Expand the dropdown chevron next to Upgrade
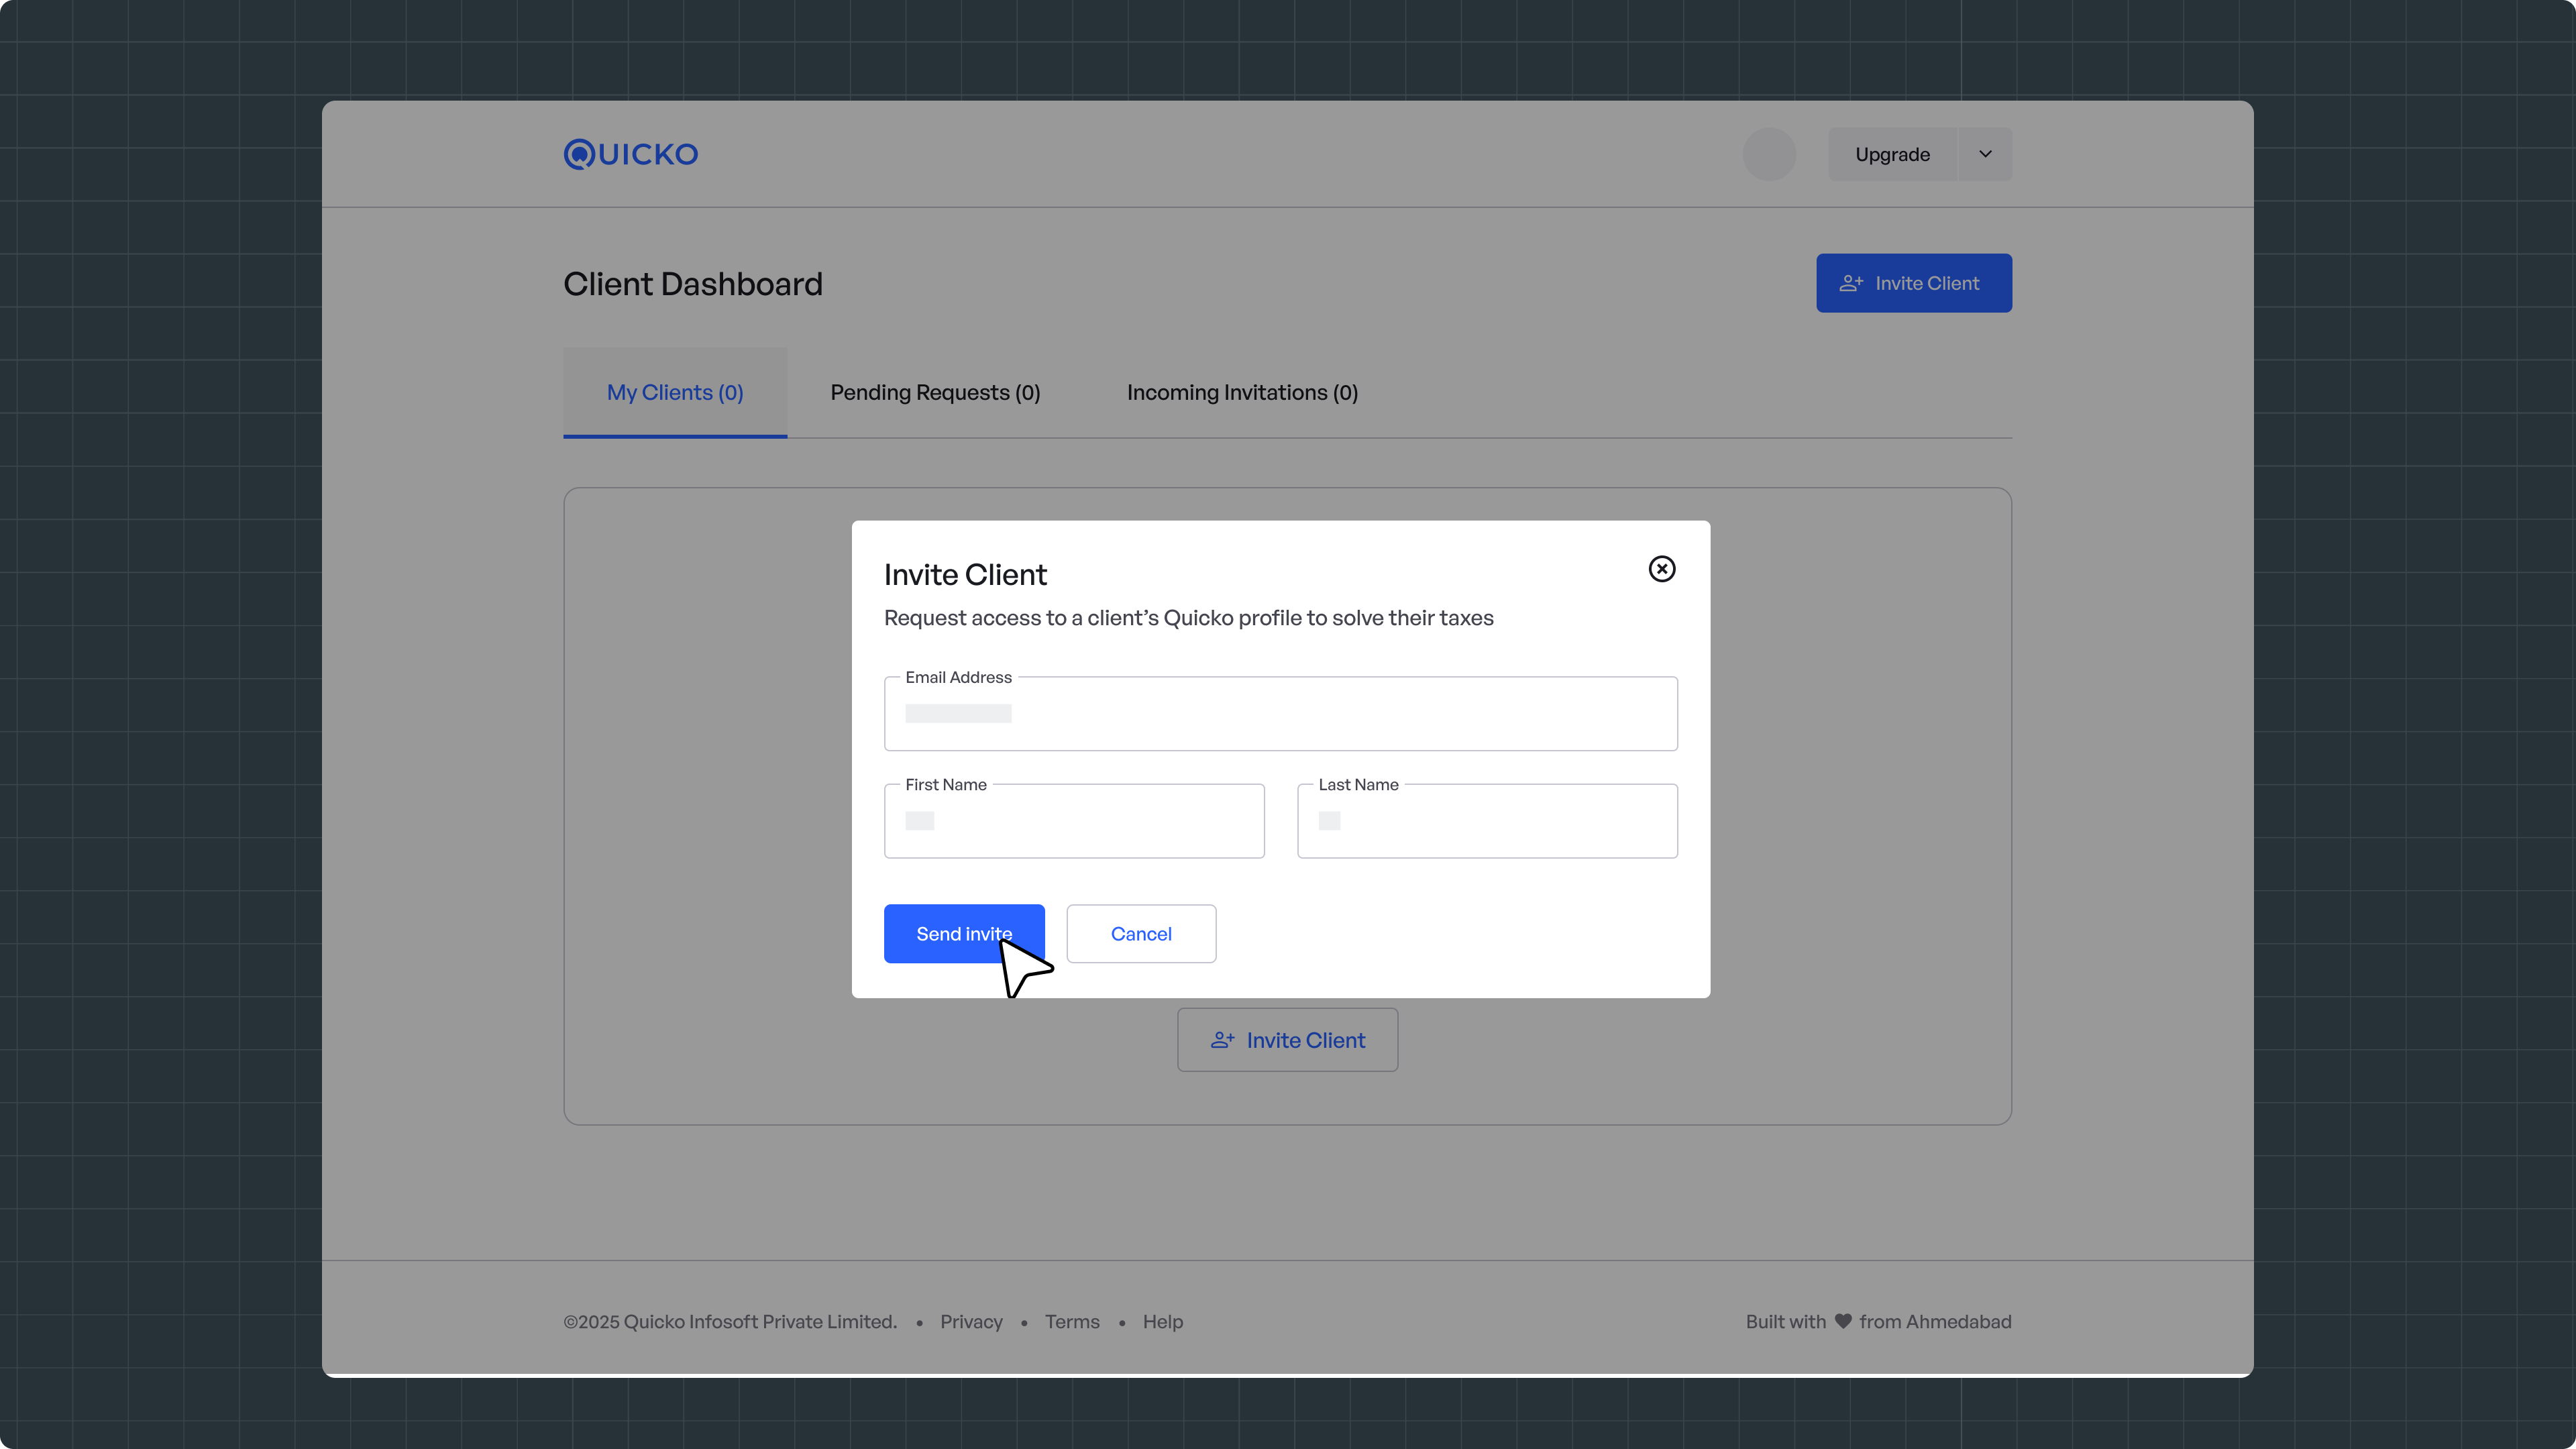 point(1985,154)
